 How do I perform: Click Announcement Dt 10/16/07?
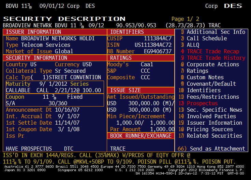(x=67, y=110)
